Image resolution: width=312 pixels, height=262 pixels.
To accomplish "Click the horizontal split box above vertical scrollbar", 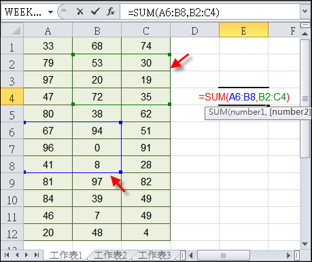I will [305, 25].
